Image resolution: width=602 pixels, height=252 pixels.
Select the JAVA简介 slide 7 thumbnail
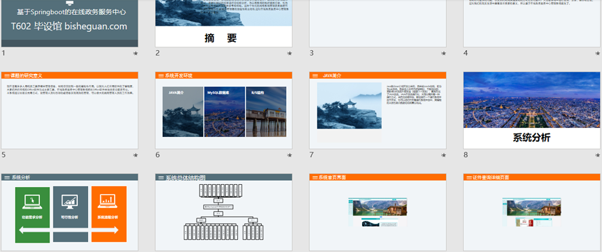coord(378,110)
